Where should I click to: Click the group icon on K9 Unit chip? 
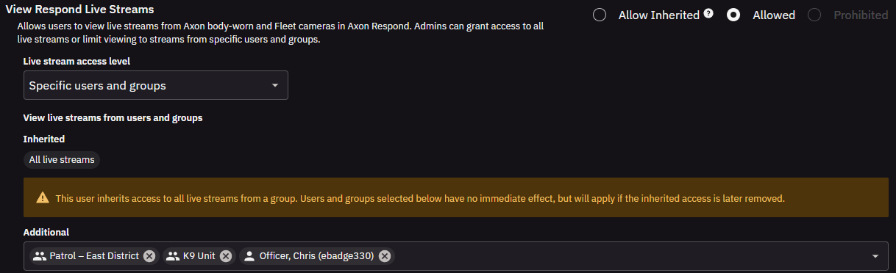173,256
